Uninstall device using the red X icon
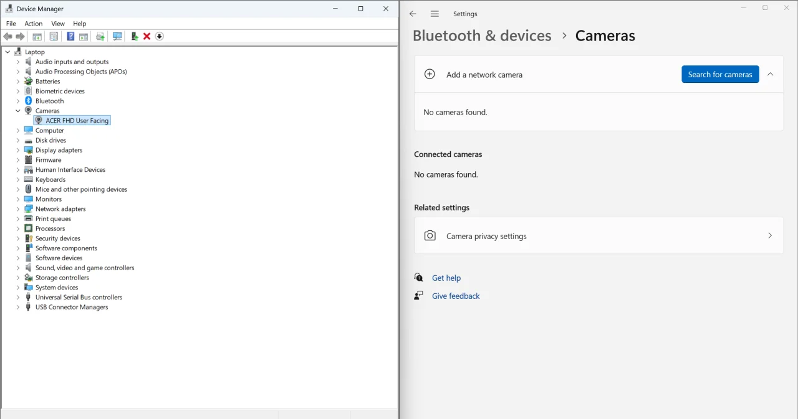 pos(147,37)
